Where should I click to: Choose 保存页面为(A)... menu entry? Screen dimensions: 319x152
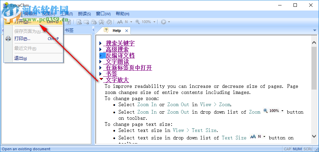(x=33, y=32)
